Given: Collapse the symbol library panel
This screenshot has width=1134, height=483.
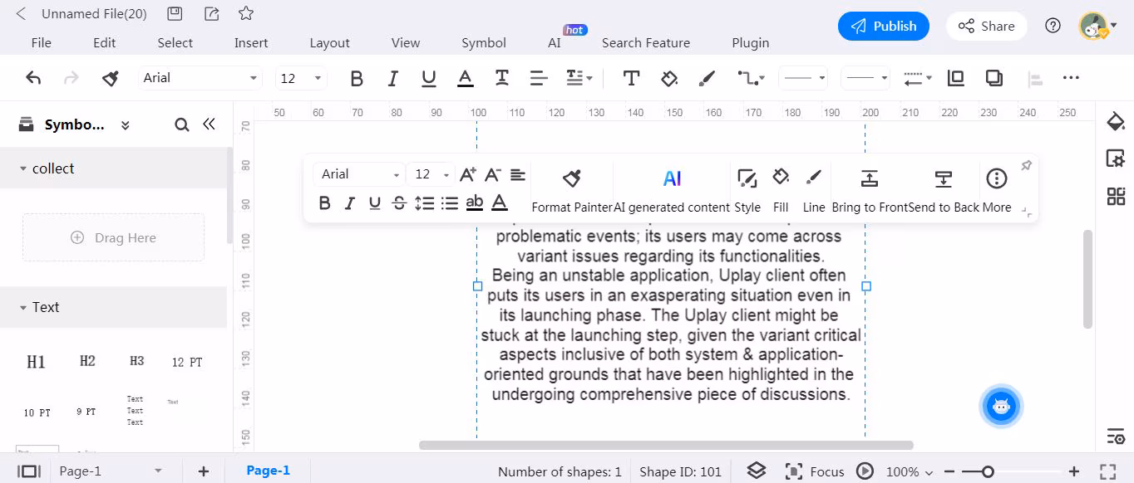Looking at the screenshot, I should coord(209,124).
